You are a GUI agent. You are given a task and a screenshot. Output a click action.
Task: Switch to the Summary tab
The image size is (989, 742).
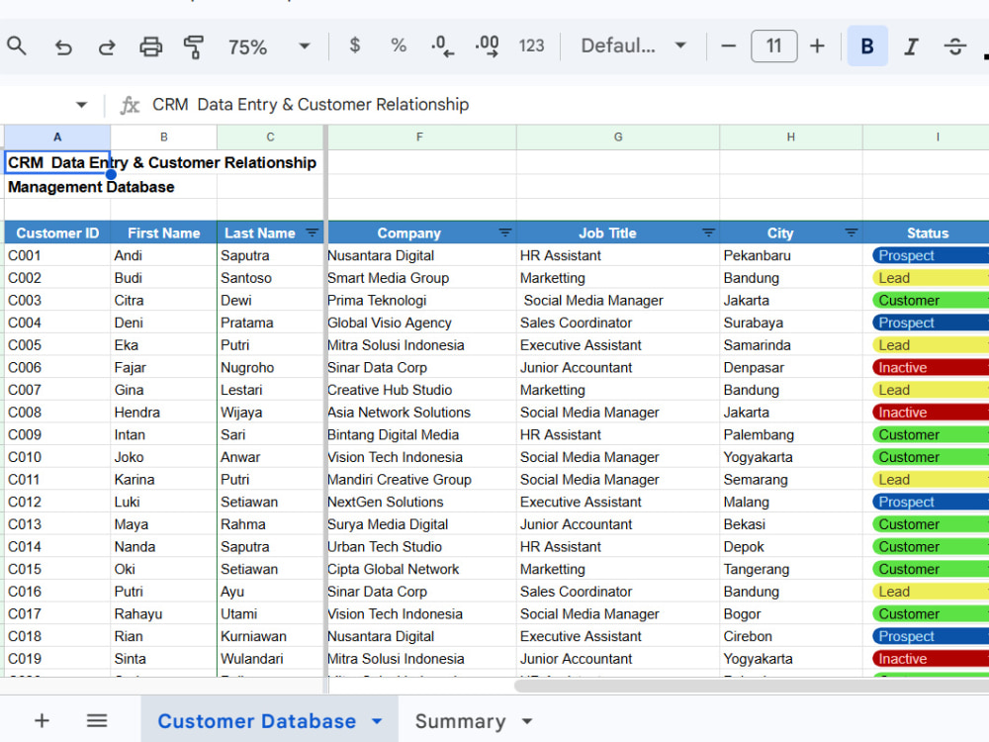coord(461,721)
